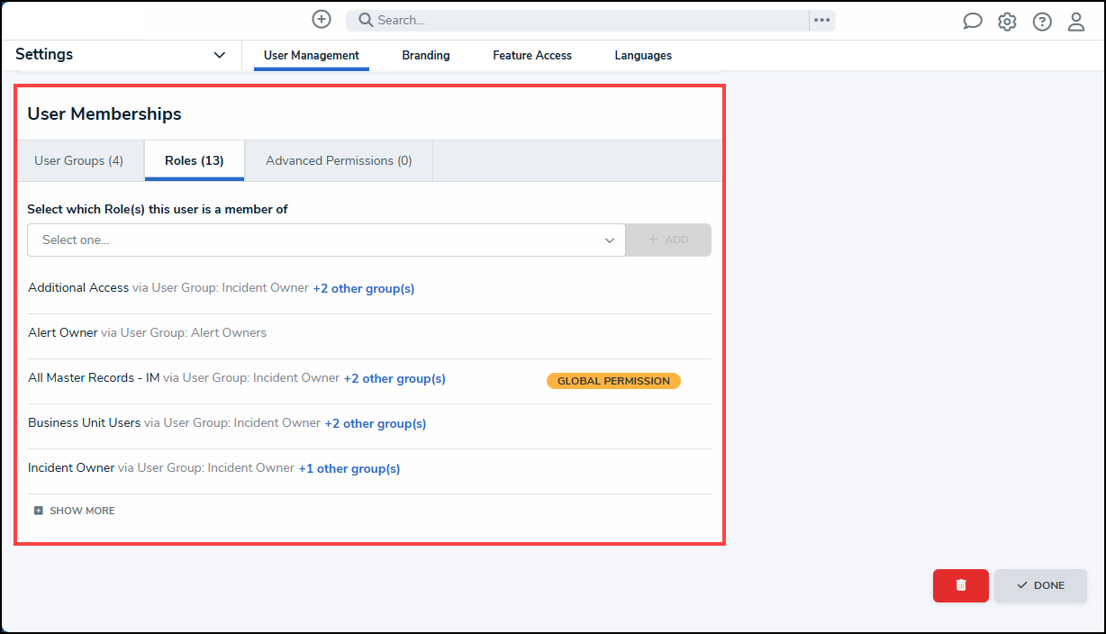Image resolution: width=1106 pixels, height=634 pixels.
Task: Open the Languages tab
Action: pos(643,55)
